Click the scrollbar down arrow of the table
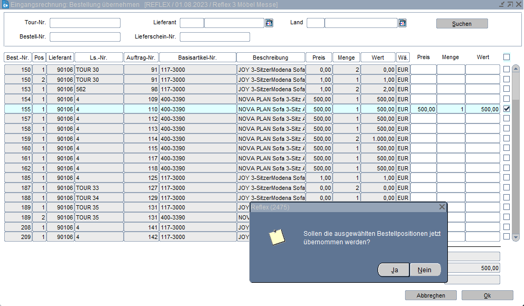This screenshot has height=306, width=524. [x=516, y=237]
